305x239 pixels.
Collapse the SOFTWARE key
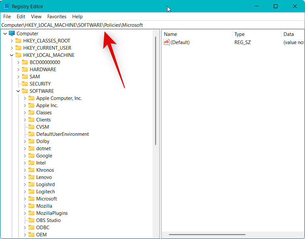18,91
